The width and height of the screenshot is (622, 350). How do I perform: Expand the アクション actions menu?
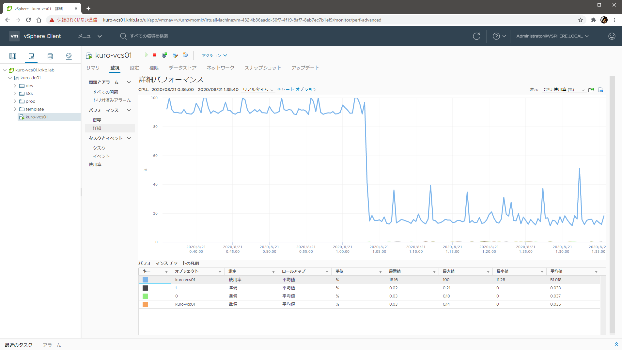tap(214, 55)
